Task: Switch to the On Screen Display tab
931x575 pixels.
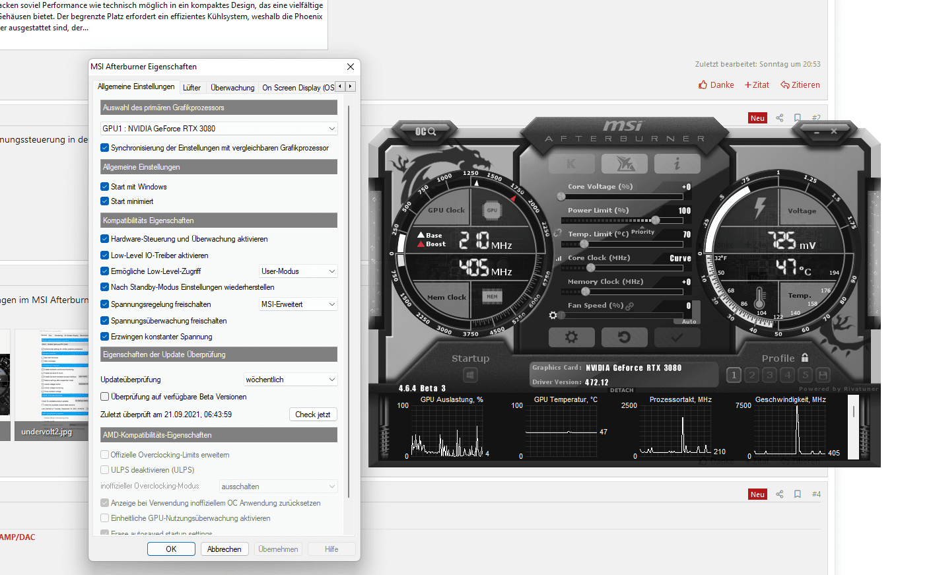Action: [x=298, y=87]
